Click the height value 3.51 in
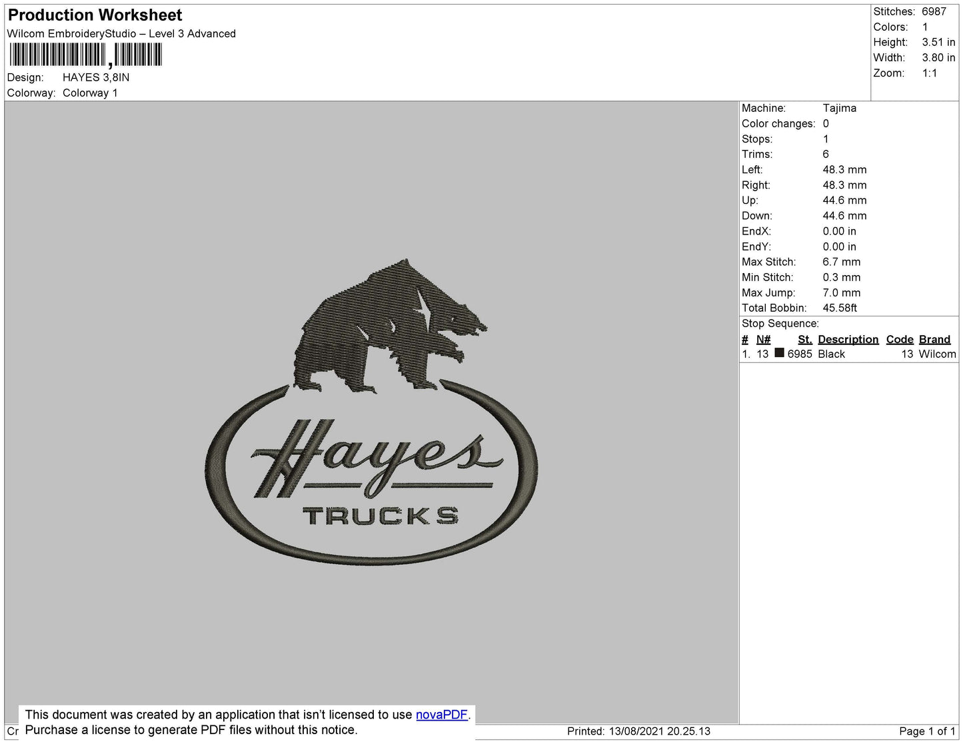This screenshot has width=963, height=744. click(938, 42)
